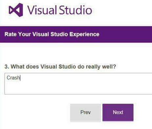This screenshot has height=129, width=152.
Task: Click the words Visual Studio within the question
Action: [x=58, y=67]
